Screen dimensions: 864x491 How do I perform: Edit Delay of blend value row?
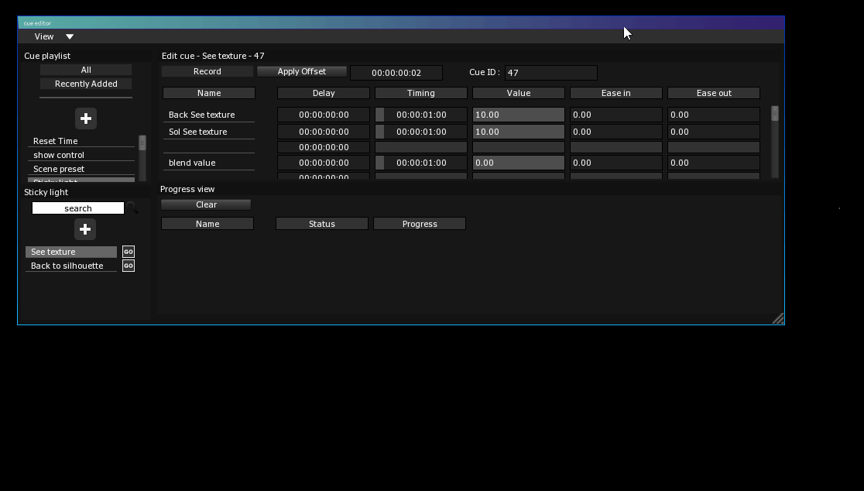point(324,163)
